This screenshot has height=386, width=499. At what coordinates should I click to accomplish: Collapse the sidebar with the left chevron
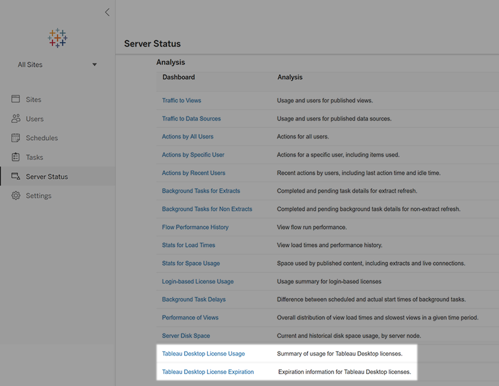pyautogui.click(x=107, y=12)
